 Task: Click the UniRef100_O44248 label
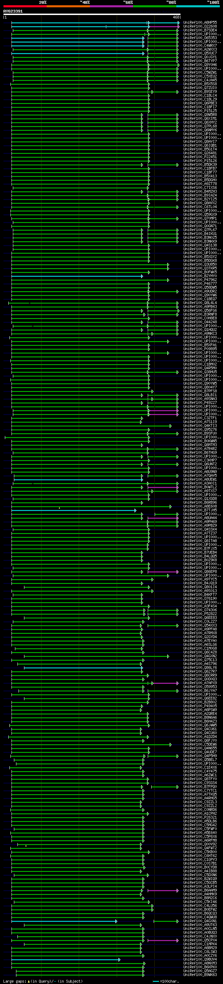200,322
